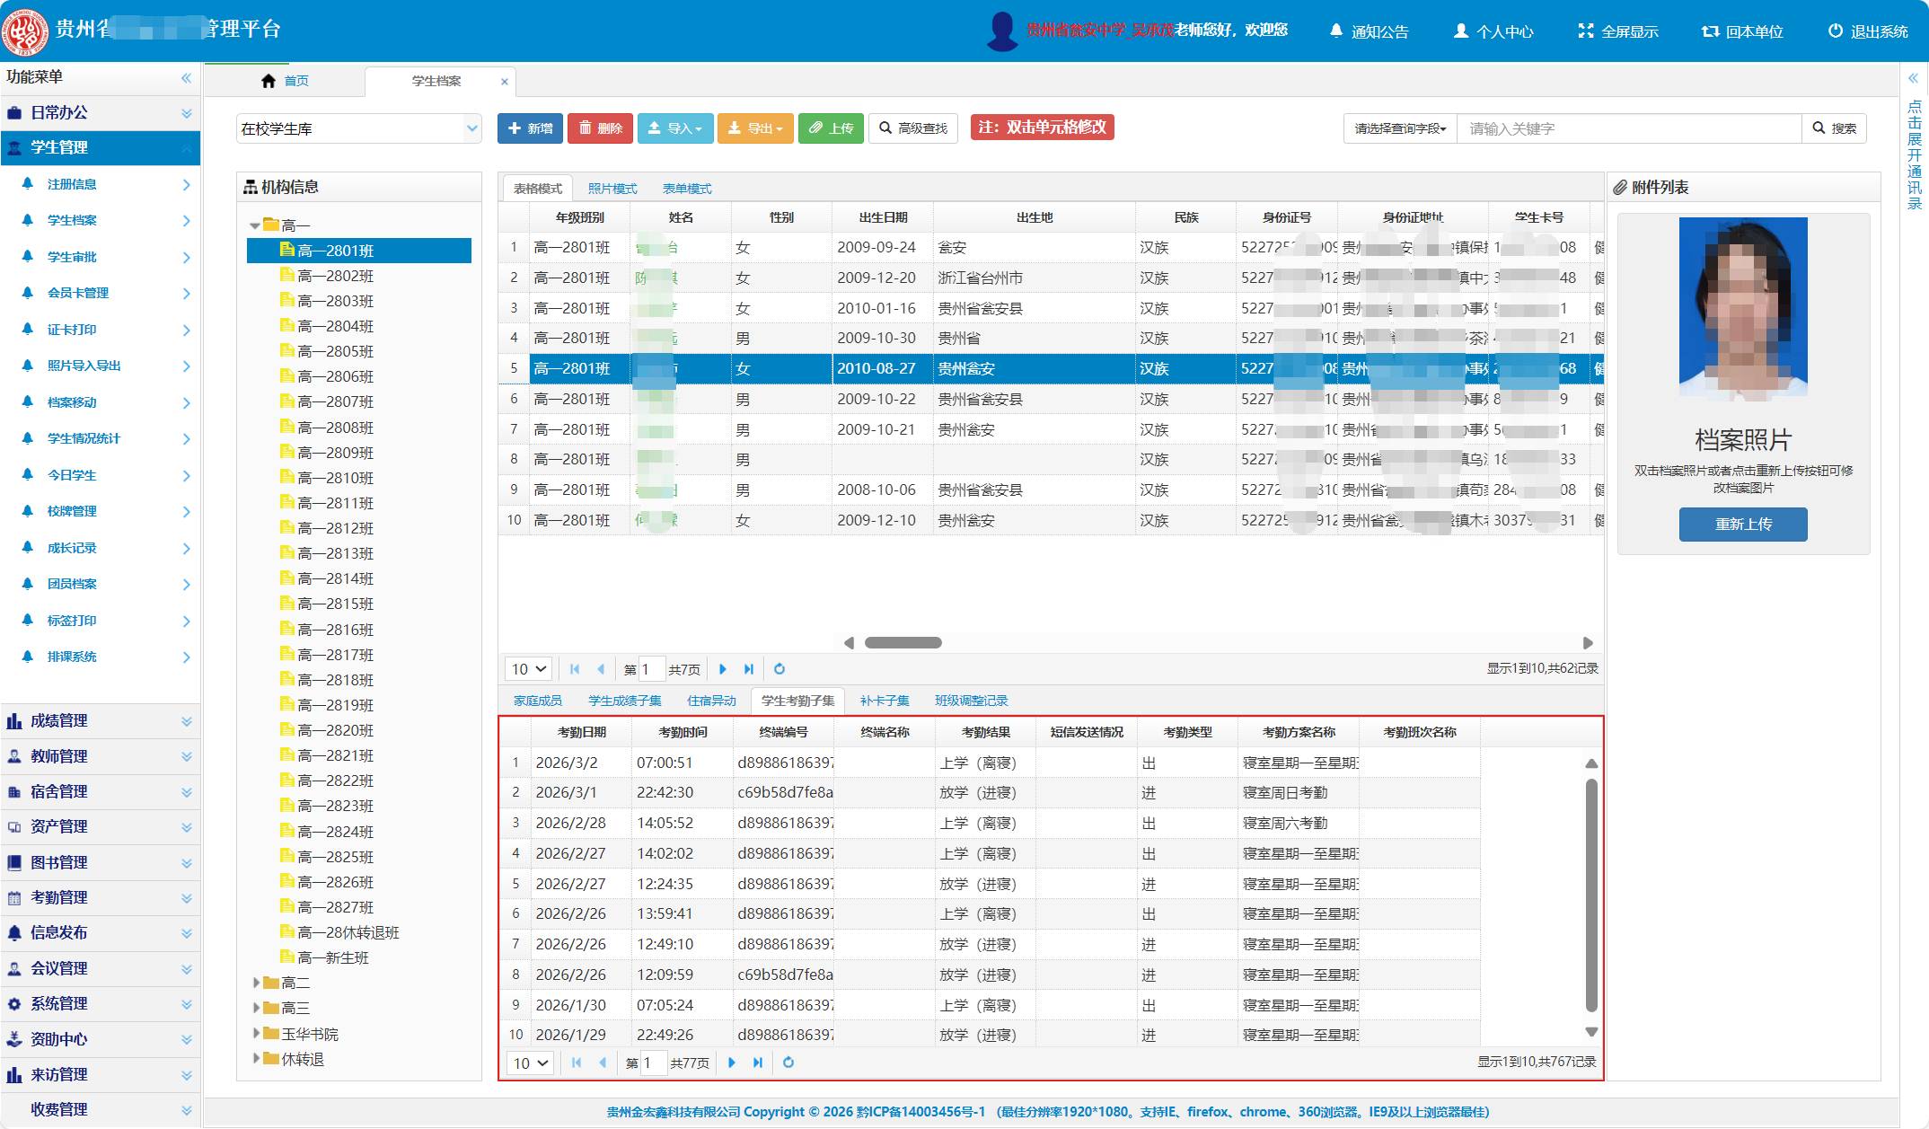
Task: Open 请选择查询字段 field selector
Action: [1399, 128]
